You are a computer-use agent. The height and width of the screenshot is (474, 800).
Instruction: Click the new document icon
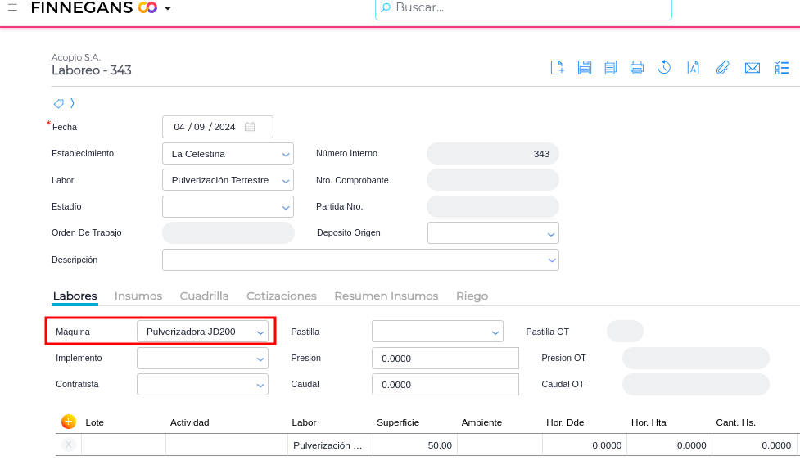[557, 68]
